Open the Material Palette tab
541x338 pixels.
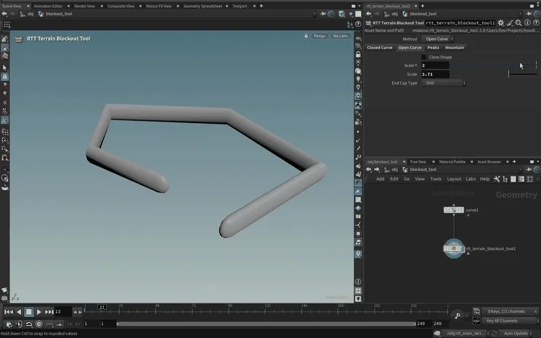(452, 162)
